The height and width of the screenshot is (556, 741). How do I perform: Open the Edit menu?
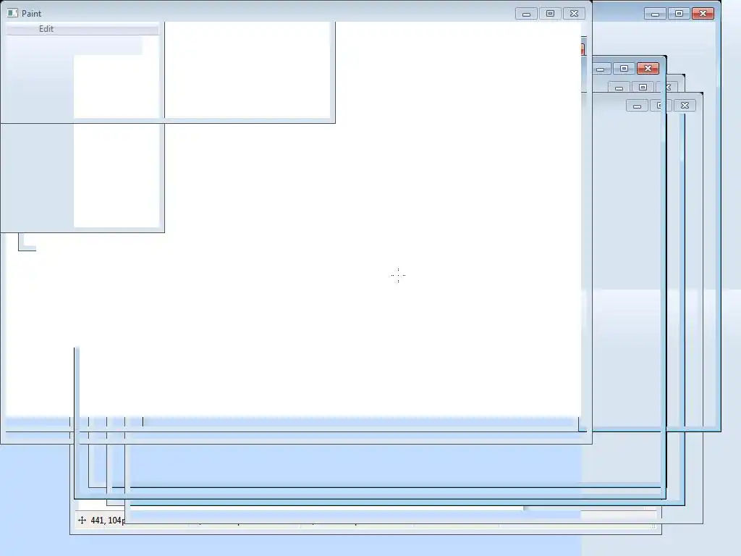(x=46, y=29)
